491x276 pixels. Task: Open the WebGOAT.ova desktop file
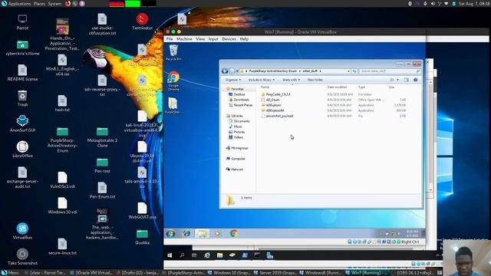142,211
